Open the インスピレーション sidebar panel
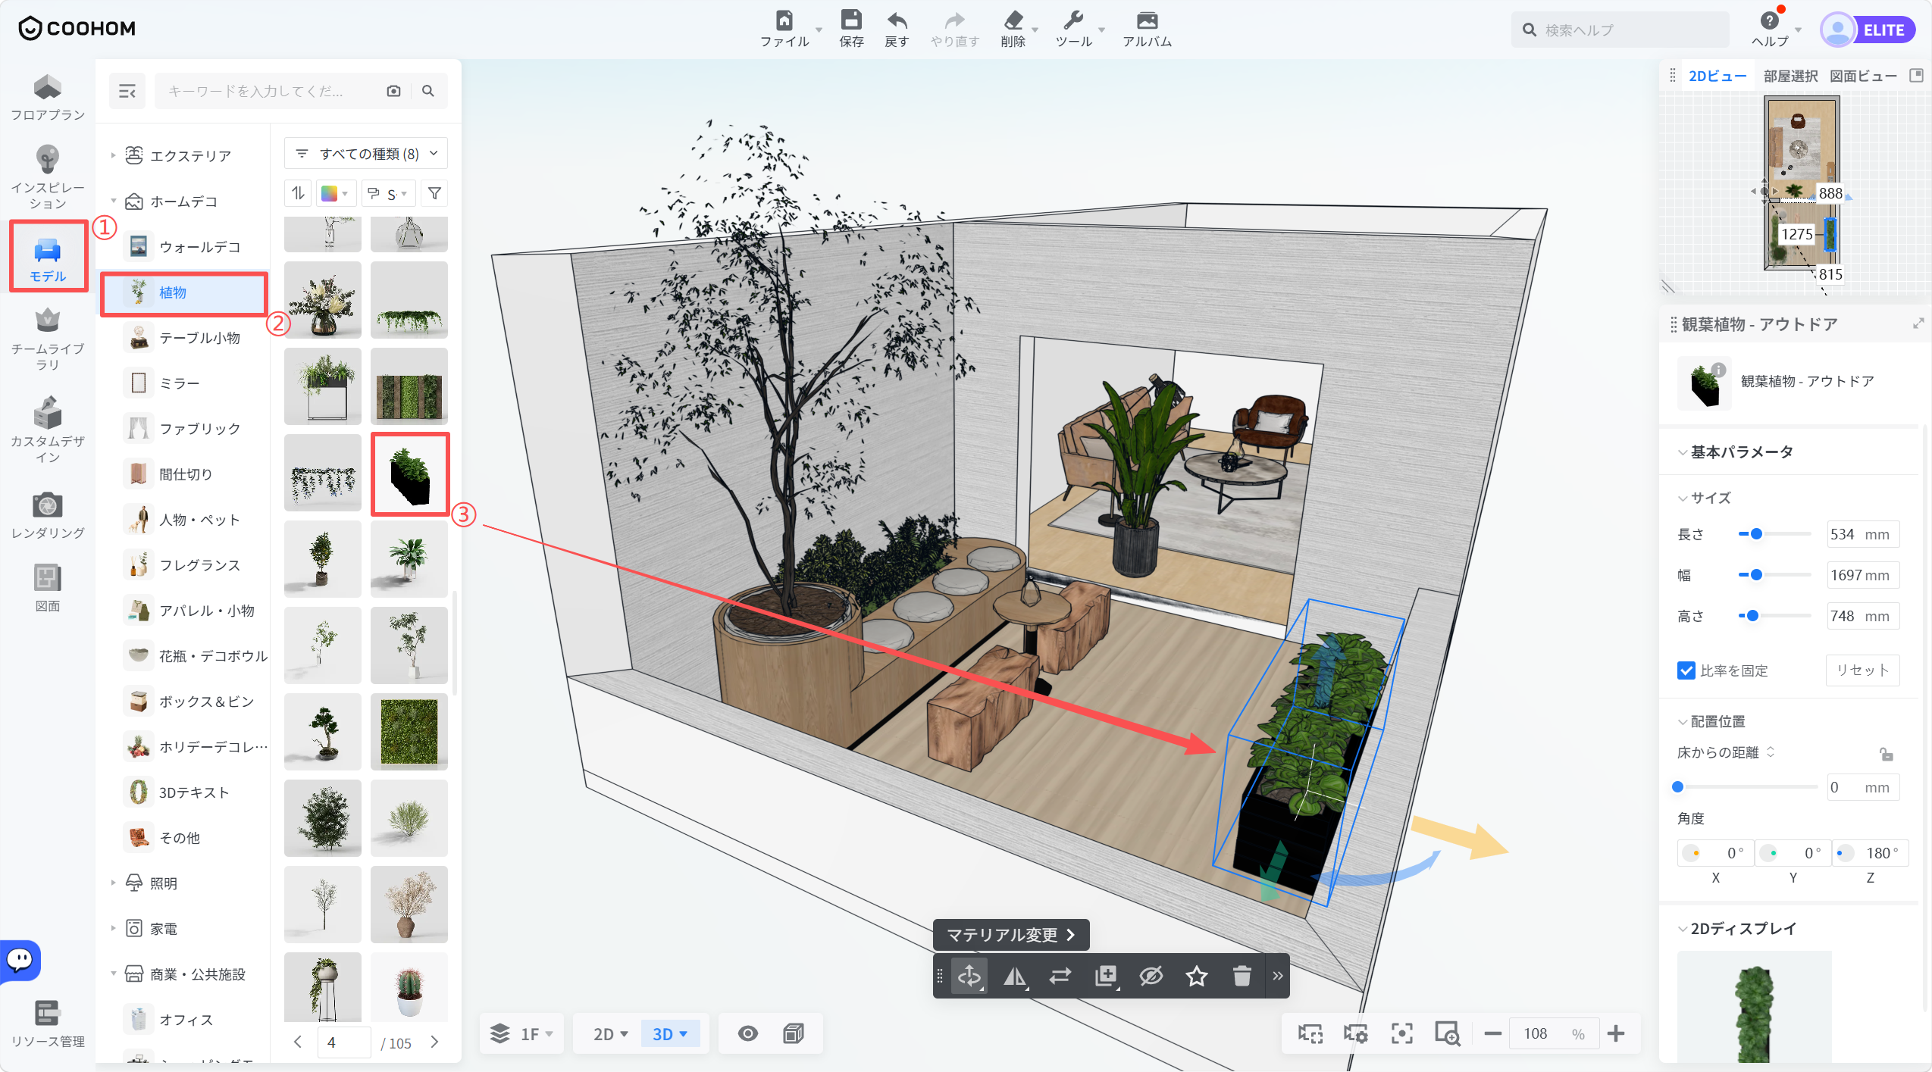 pyautogui.click(x=48, y=178)
